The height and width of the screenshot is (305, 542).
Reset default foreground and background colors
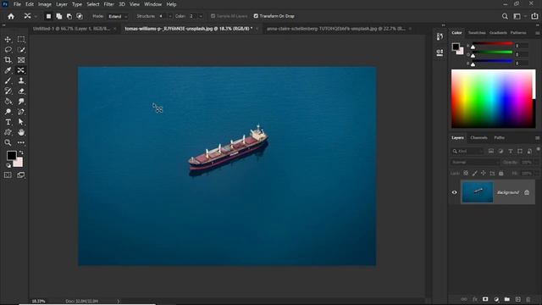point(8,166)
